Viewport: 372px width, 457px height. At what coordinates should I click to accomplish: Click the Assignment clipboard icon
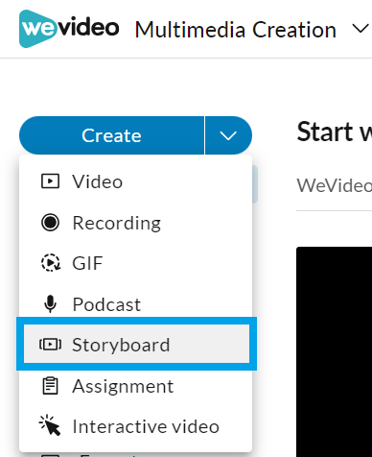[x=50, y=386]
